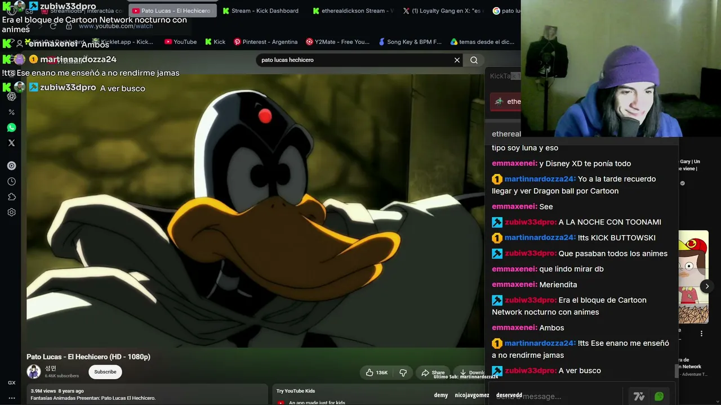Open the sidebar History clock icon
Screen dimensions: 721x405
coord(11,182)
